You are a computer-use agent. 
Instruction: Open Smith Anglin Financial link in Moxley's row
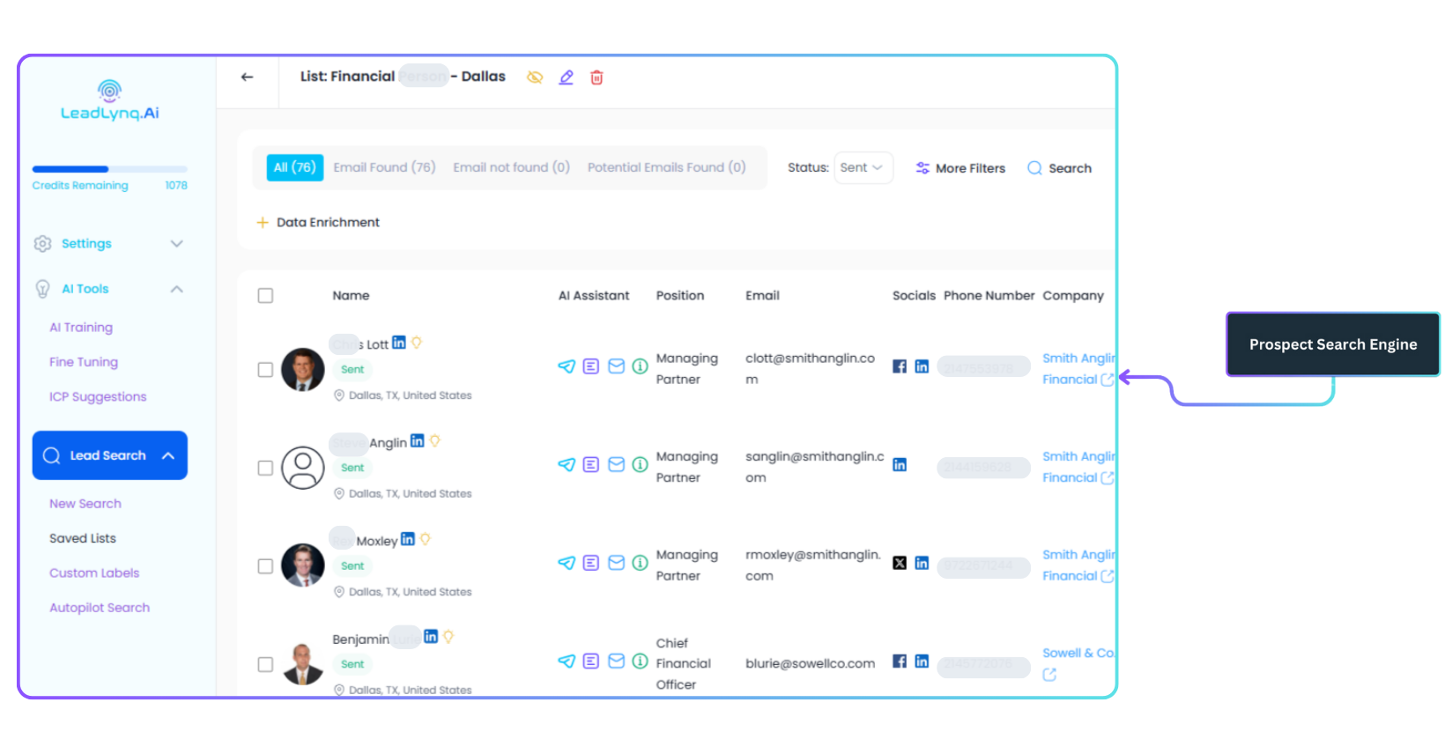click(x=1079, y=565)
